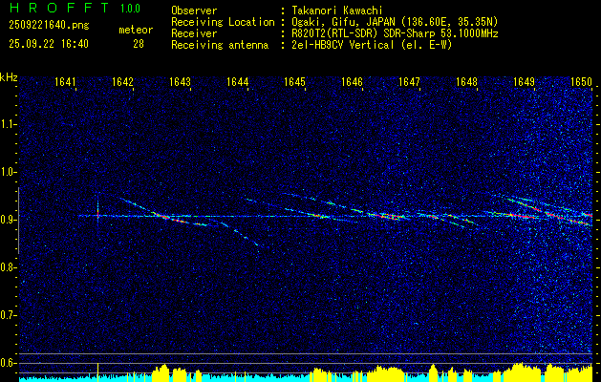The height and width of the screenshot is (382, 601).
Task: Click the date stamp 25.09.22 16:40
Action: [49, 44]
